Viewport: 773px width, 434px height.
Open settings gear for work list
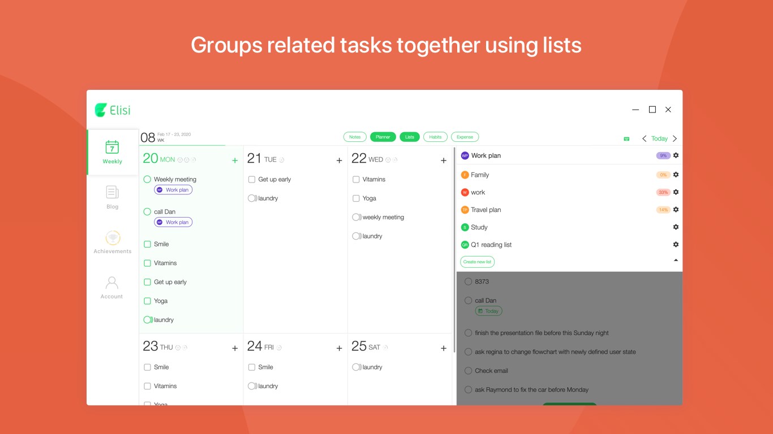[x=676, y=192]
